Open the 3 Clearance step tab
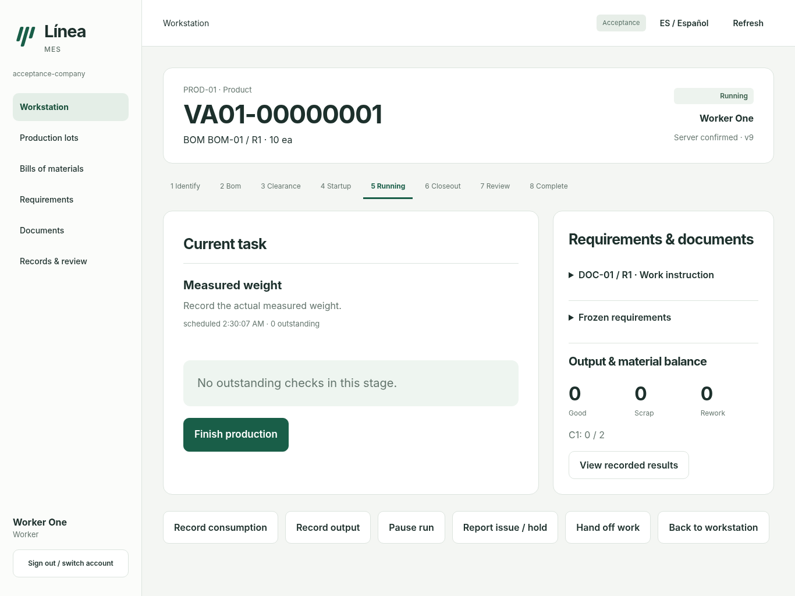Image resolution: width=795 pixels, height=596 pixels. [x=281, y=186]
